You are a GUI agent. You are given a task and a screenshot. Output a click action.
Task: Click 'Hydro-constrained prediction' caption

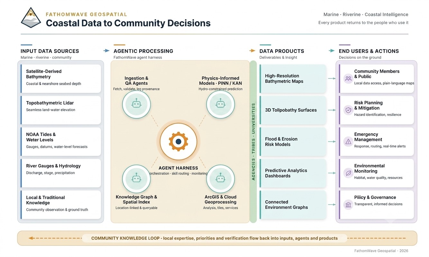click(x=220, y=89)
